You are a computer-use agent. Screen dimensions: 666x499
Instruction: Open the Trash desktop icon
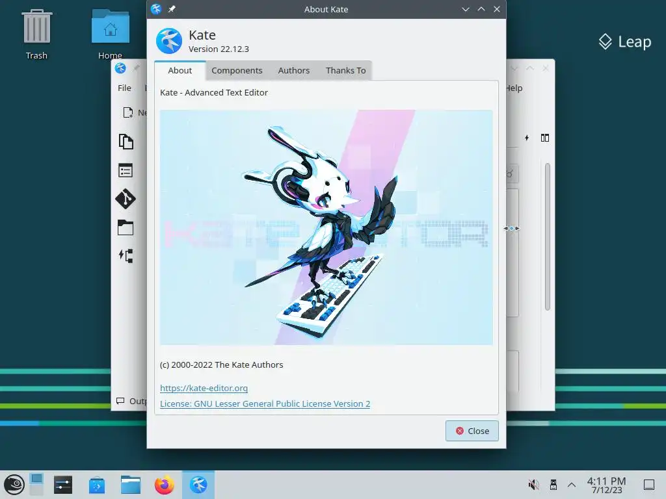click(x=37, y=35)
